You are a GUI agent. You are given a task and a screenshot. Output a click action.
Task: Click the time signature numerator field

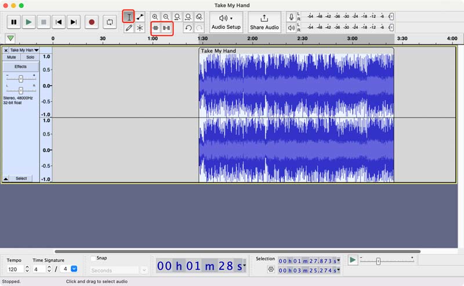39,269
